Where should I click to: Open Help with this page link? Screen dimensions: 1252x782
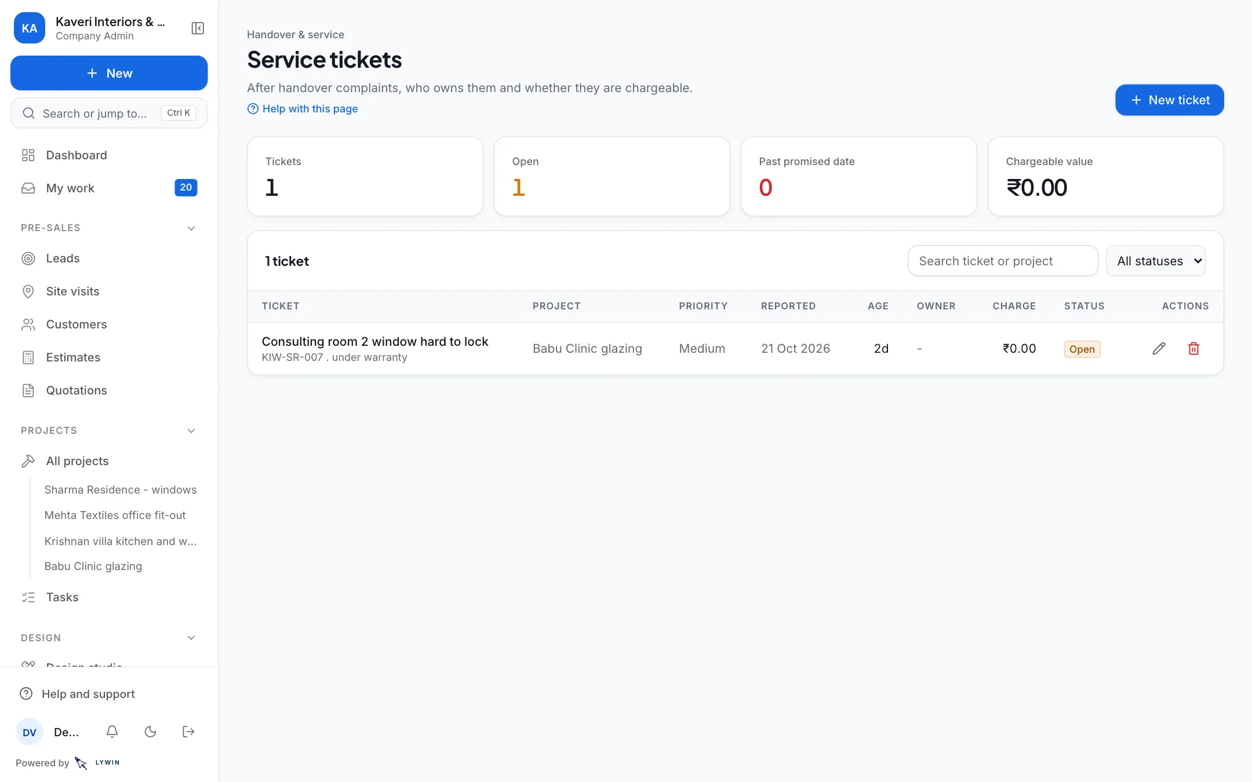[x=303, y=109]
